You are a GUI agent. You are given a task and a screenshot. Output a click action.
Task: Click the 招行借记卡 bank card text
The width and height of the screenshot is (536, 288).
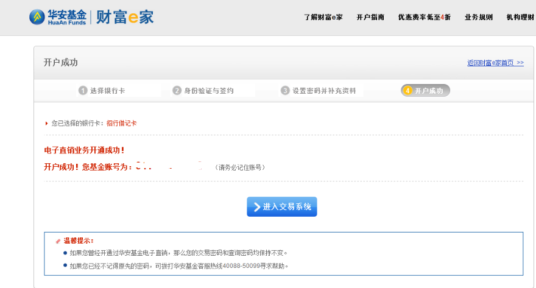click(x=122, y=123)
